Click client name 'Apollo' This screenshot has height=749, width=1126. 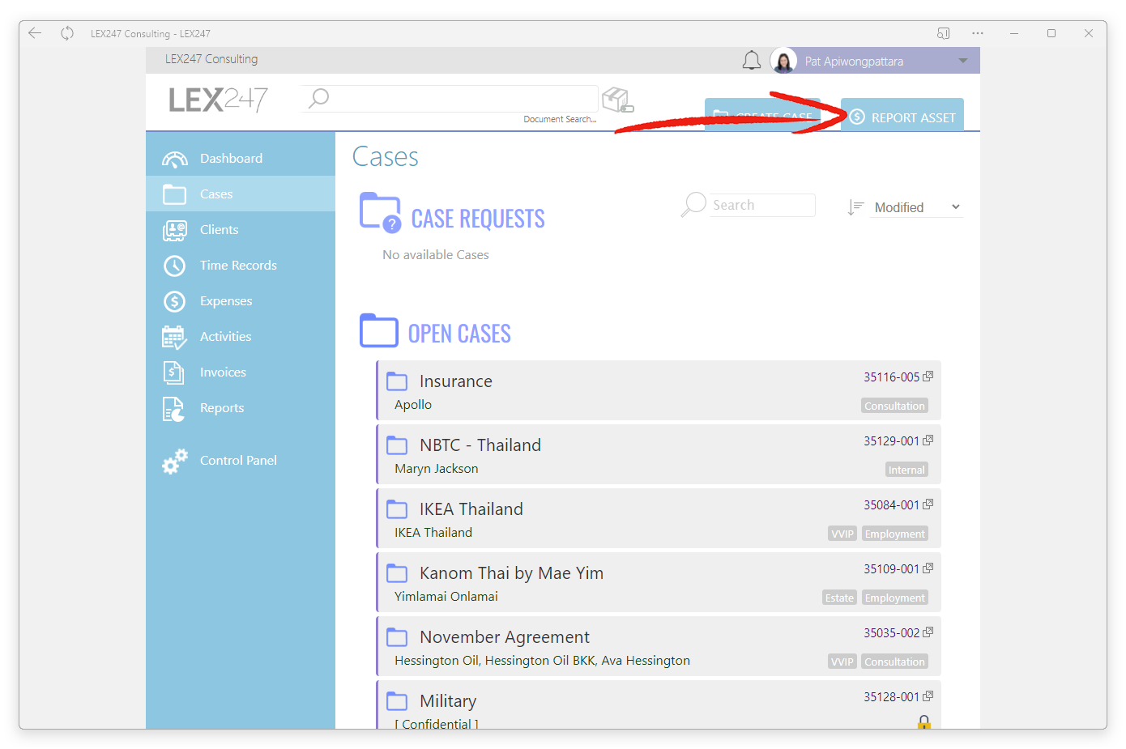413,405
